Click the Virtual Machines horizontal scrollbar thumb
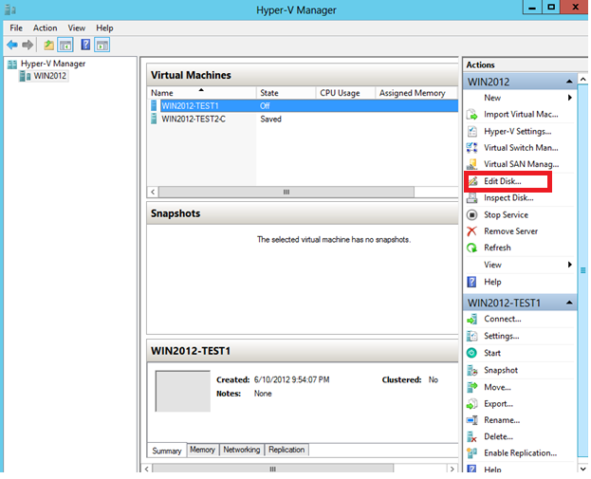This screenshot has height=479, width=591. (x=286, y=193)
